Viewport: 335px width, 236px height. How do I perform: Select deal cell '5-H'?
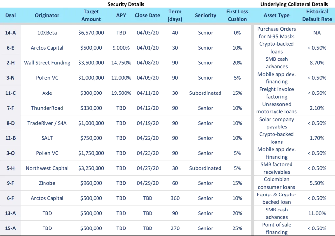(x=10, y=168)
